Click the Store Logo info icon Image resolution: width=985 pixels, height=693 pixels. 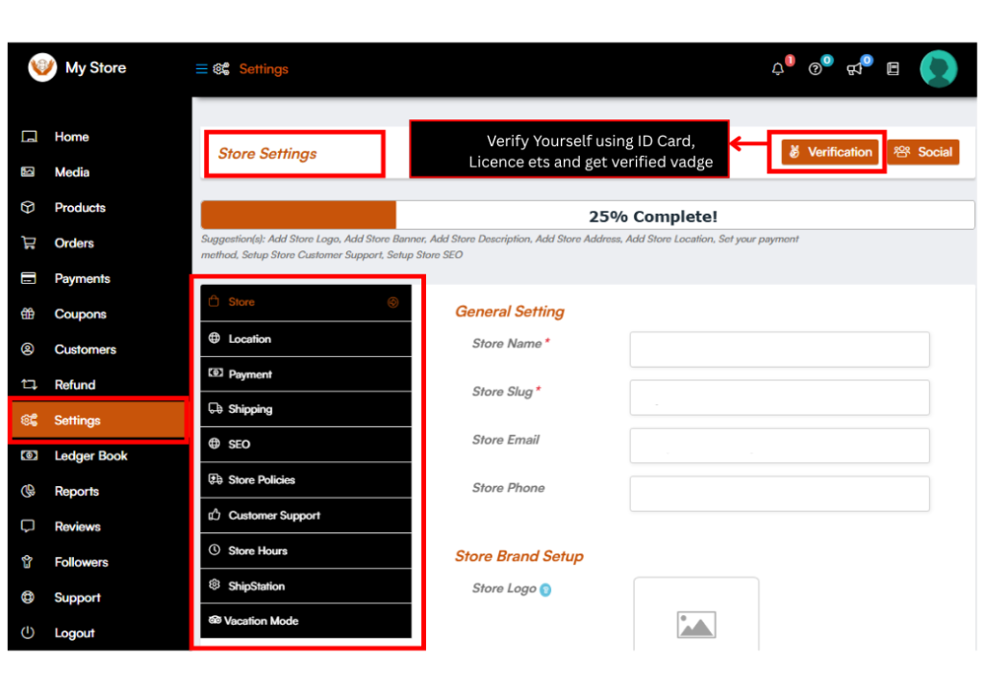pyautogui.click(x=545, y=590)
